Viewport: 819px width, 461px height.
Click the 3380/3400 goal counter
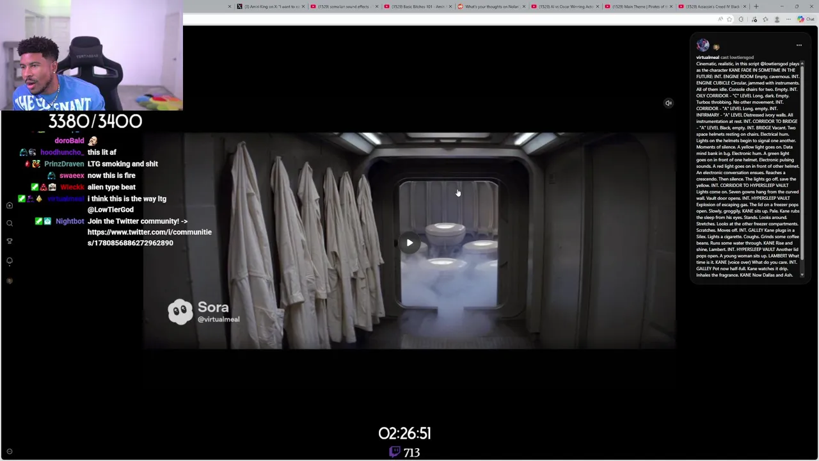[x=95, y=121]
